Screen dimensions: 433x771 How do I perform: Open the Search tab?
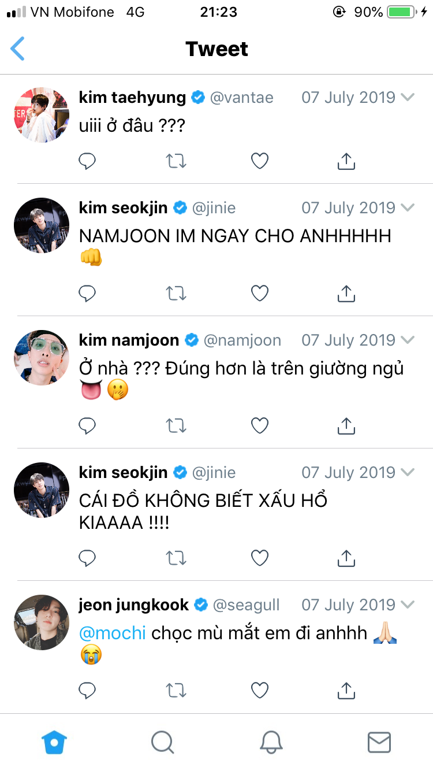(x=163, y=742)
